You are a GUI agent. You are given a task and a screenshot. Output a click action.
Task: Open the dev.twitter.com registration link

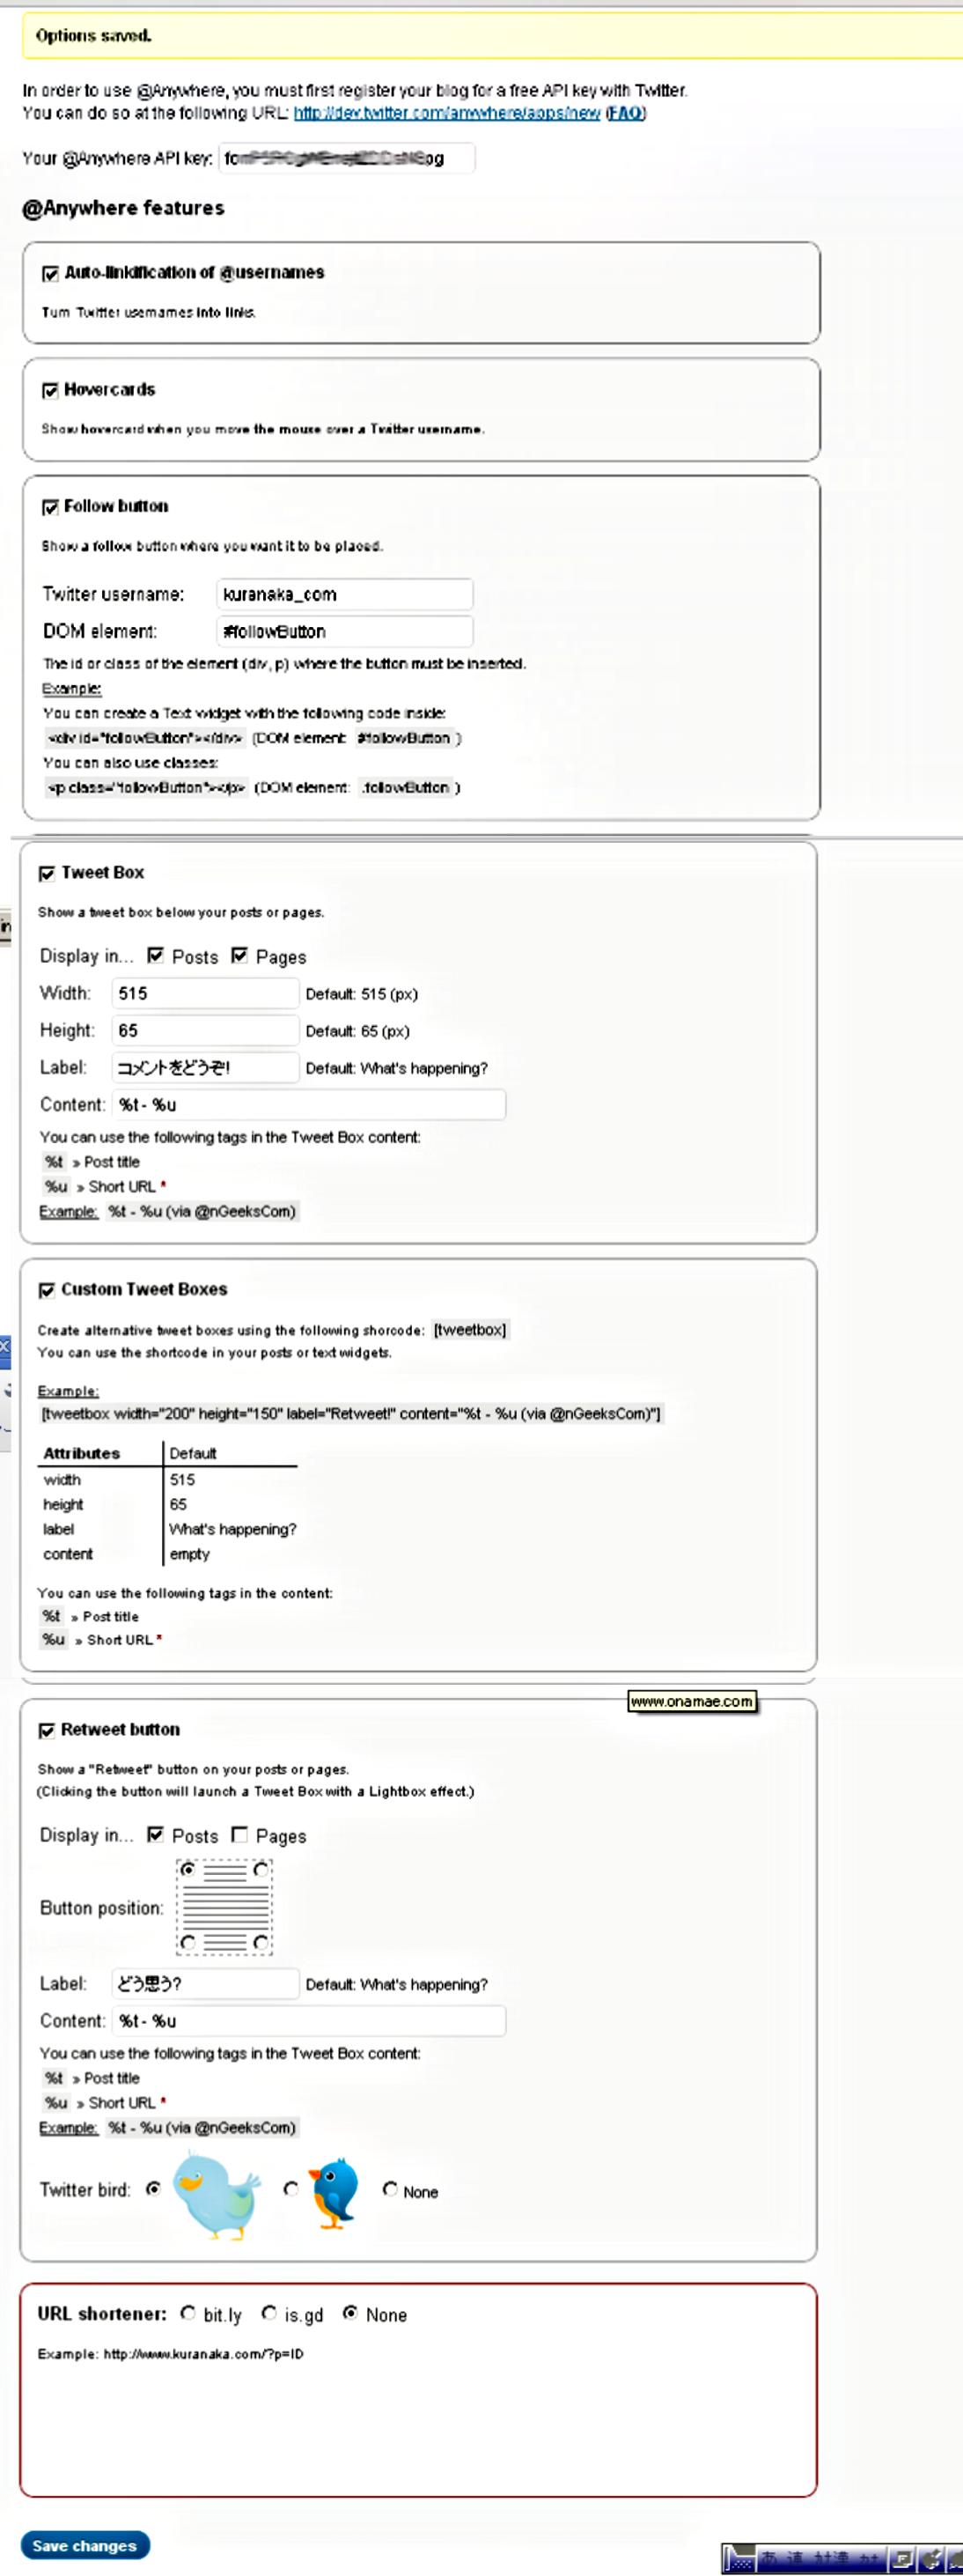446,113
